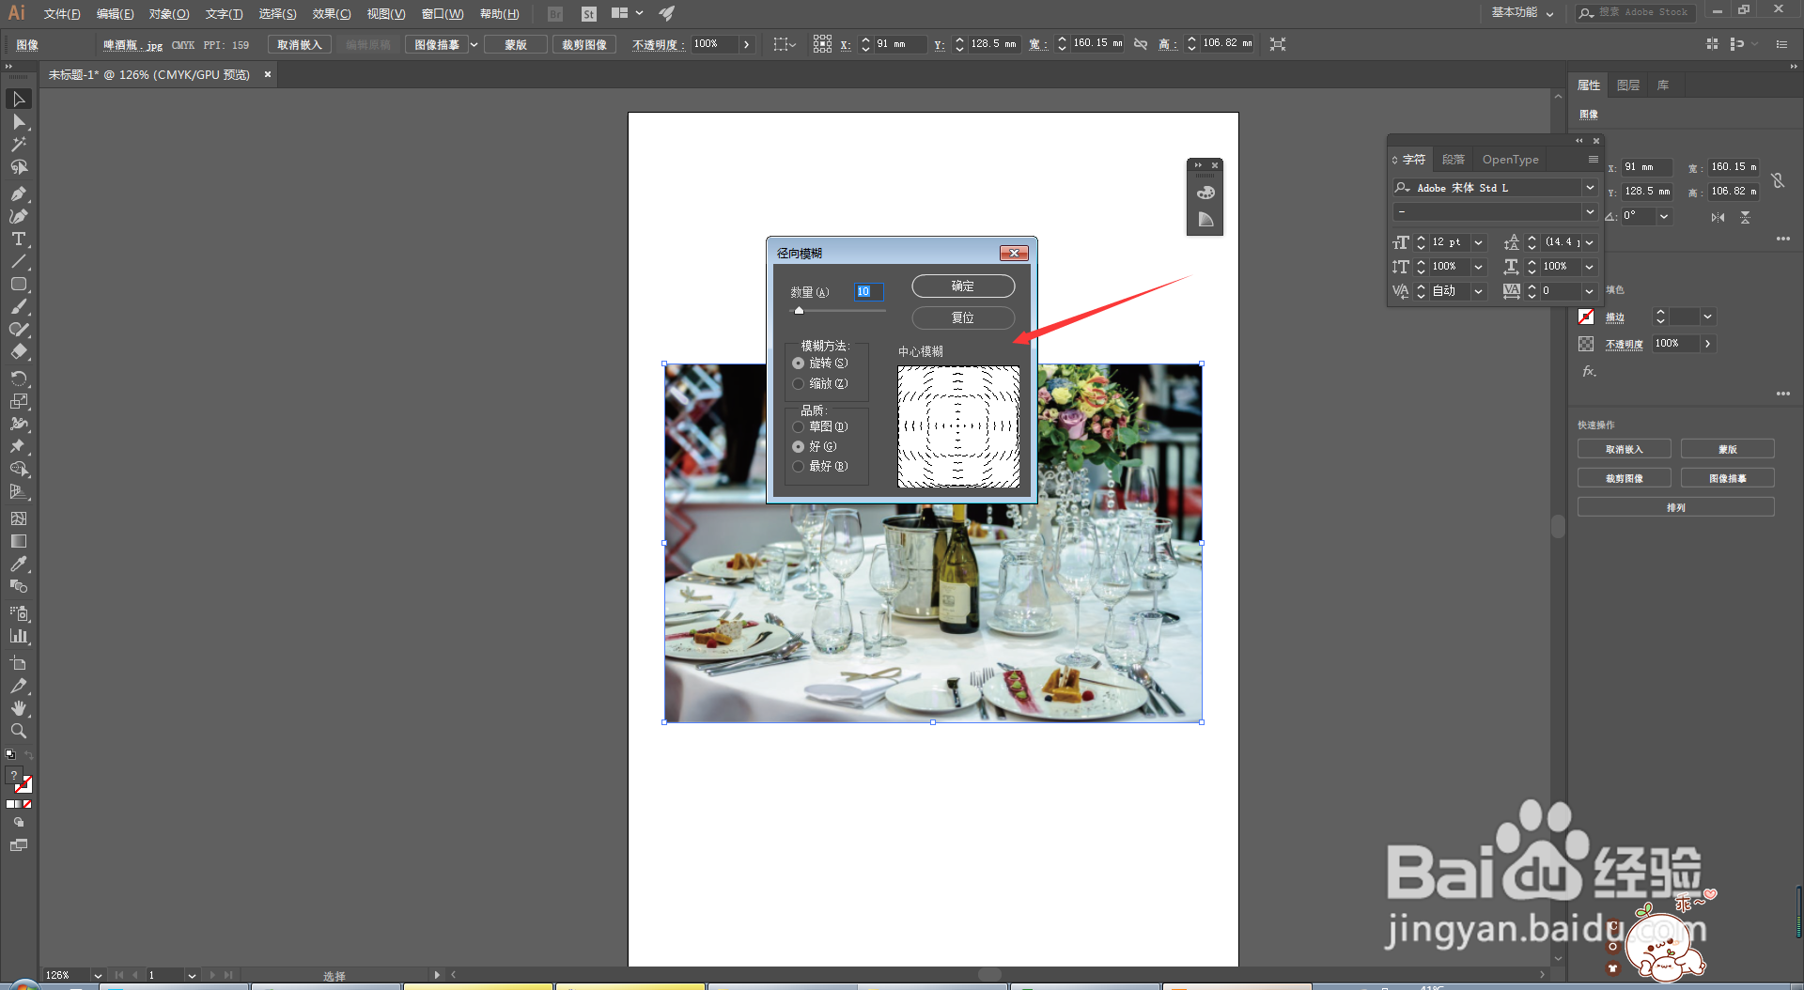The width and height of the screenshot is (1804, 990).
Task: Choose 草图 quality option
Action: 799,427
